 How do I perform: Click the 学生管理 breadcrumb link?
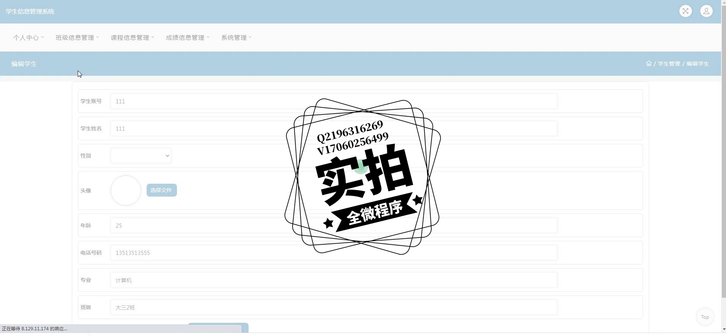point(669,64)
